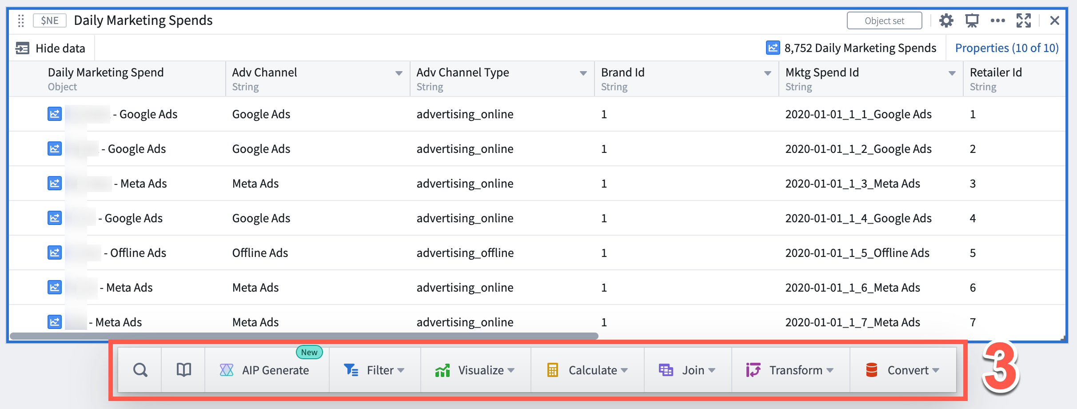Click object icon in retailer 1 row

(x=55, y=114)
